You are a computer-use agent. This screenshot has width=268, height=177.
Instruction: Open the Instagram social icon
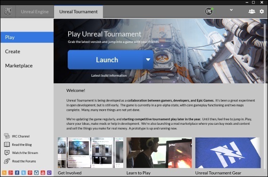pos(36,173)
